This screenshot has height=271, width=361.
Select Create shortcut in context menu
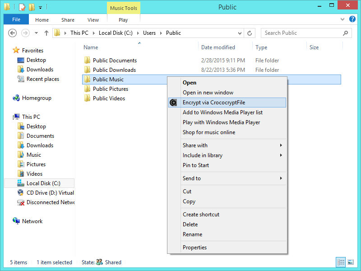pyautogui.click(x=227, y=215)
